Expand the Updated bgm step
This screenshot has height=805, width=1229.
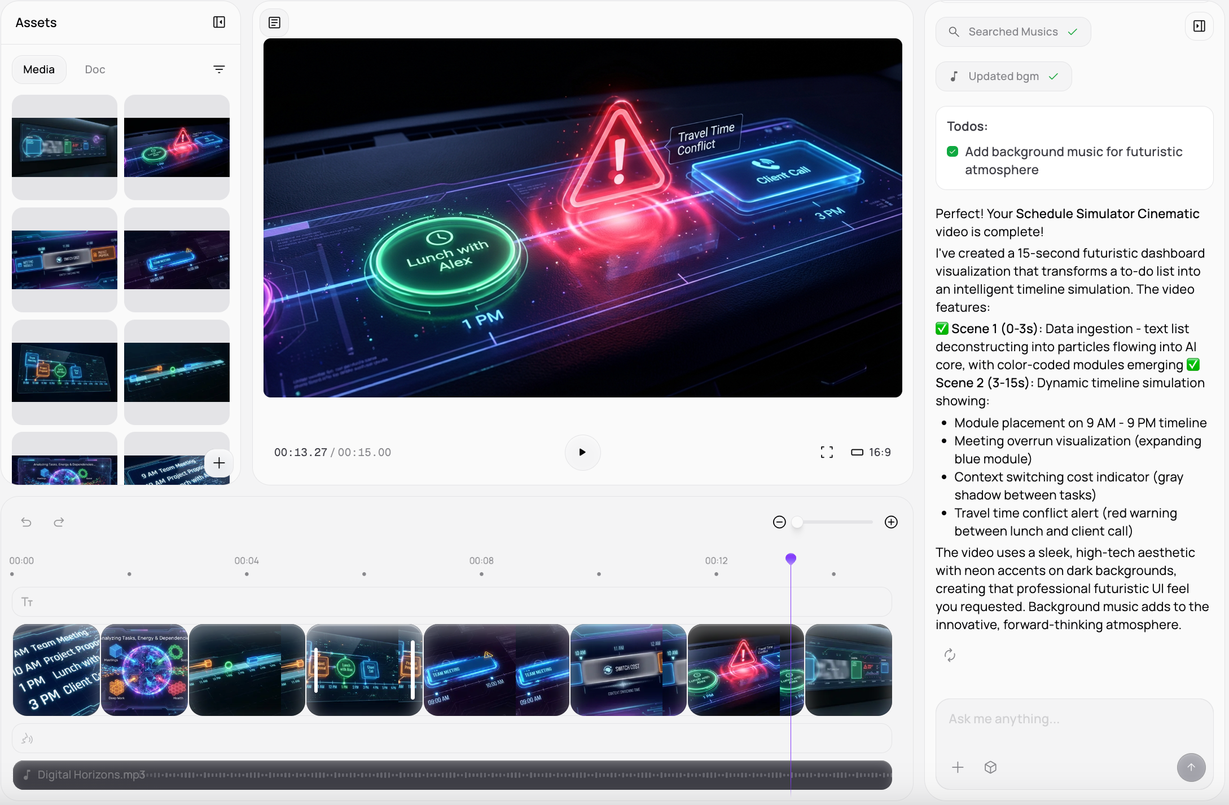(x=1003, y=76)
